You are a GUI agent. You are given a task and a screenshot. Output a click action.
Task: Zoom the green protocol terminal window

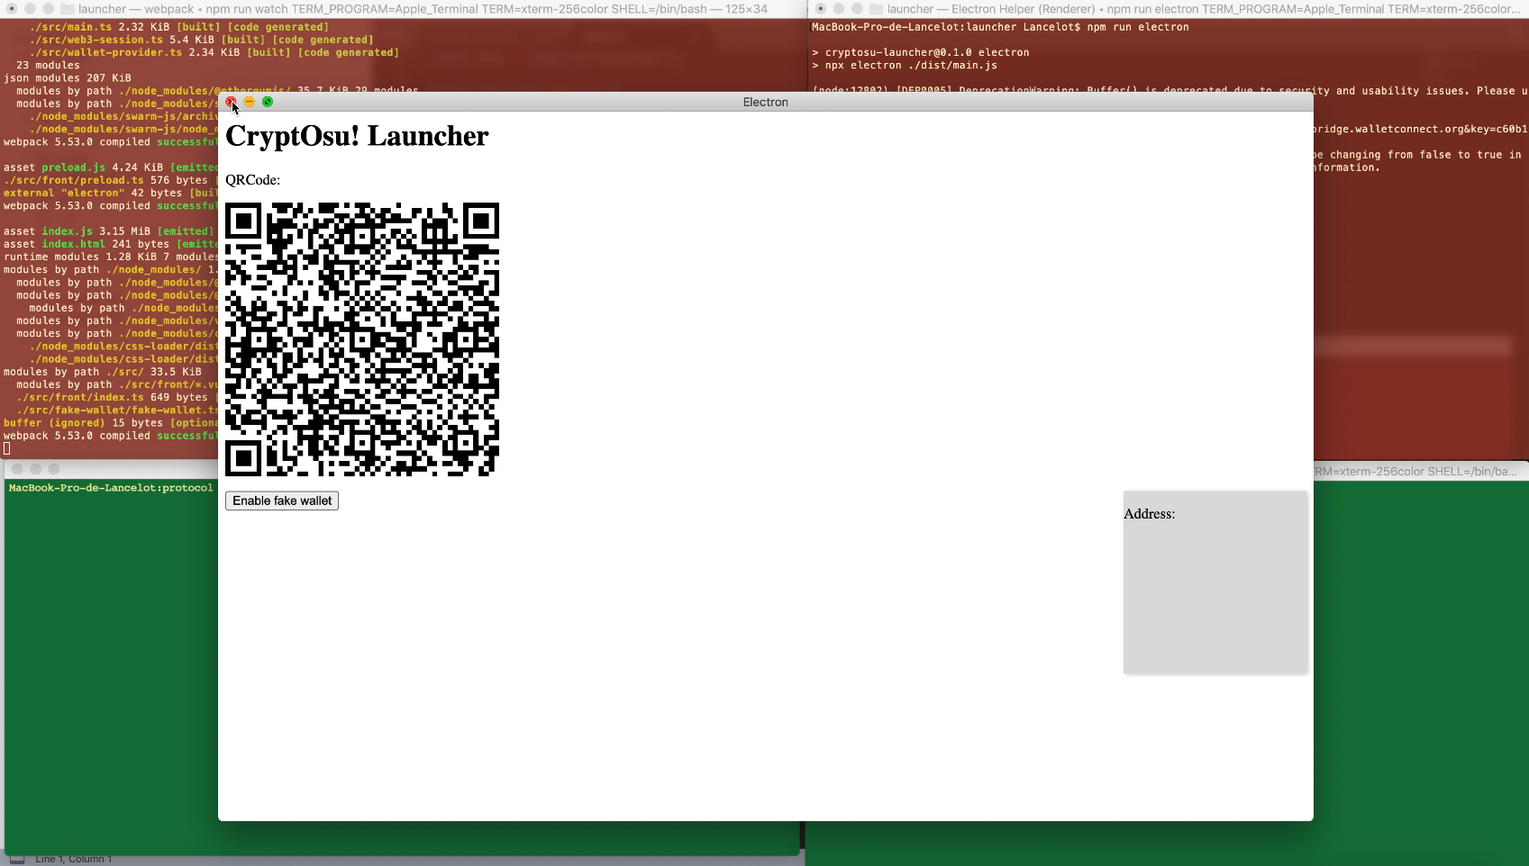click(x=54, y=469)
